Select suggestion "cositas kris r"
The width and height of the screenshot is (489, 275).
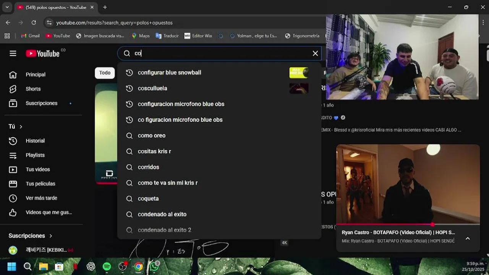[x=219, y=151]
